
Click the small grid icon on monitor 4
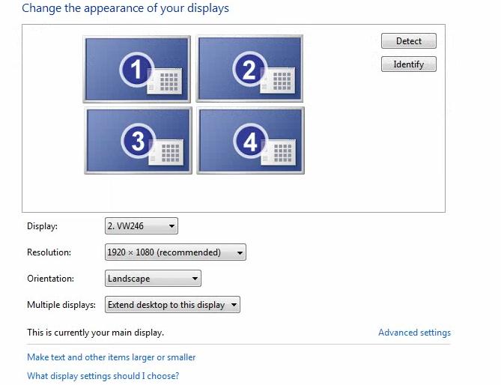pos(282,152)
